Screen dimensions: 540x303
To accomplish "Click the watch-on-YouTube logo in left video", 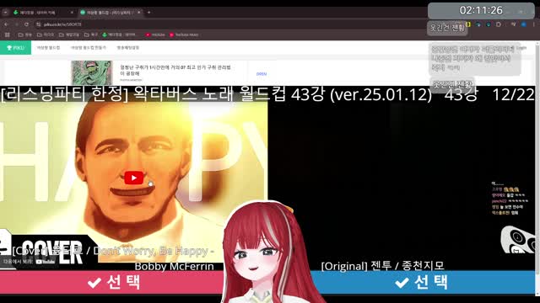I will click(46, 262).
